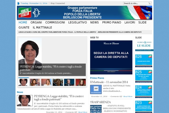Click Read More under Il Mattinale
169x113 pixels.
[x=128, y=96]
